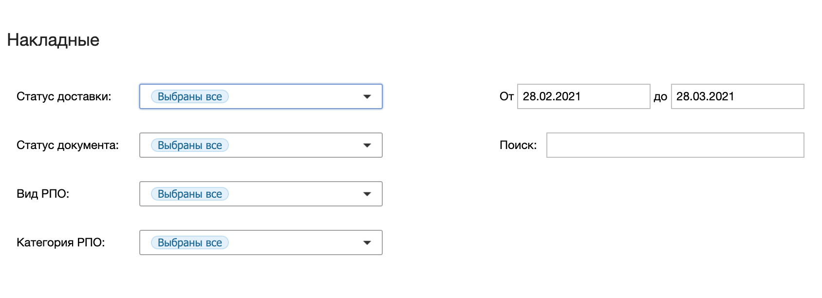Click the Поиск label text
The width and height of the screenshot is (822, 298).
coord(518,145)
